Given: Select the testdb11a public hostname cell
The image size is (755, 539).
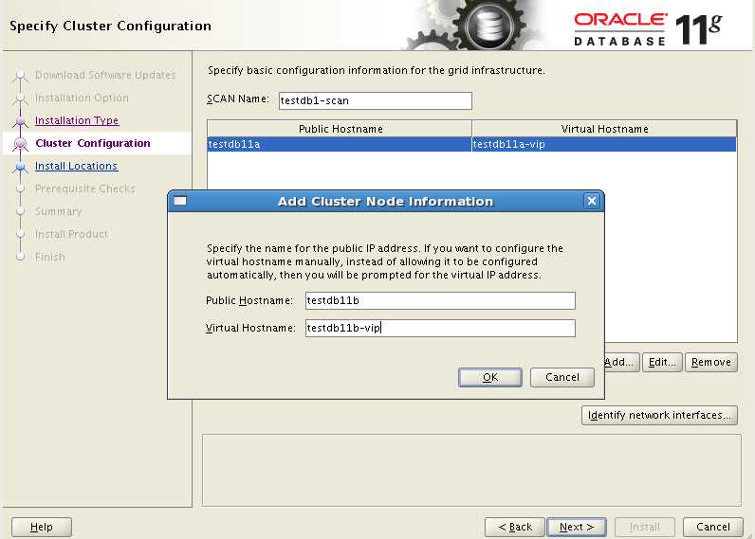Looking at the screenshot, I should point(340,144).
